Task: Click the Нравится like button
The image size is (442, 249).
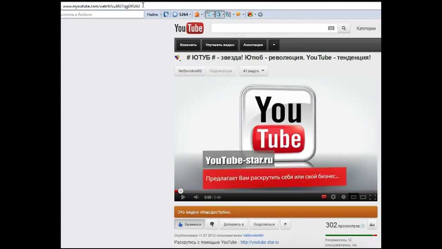Action: [190, 224]
